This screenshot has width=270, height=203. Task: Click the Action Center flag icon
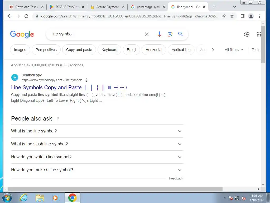click(x=231, y=198)
